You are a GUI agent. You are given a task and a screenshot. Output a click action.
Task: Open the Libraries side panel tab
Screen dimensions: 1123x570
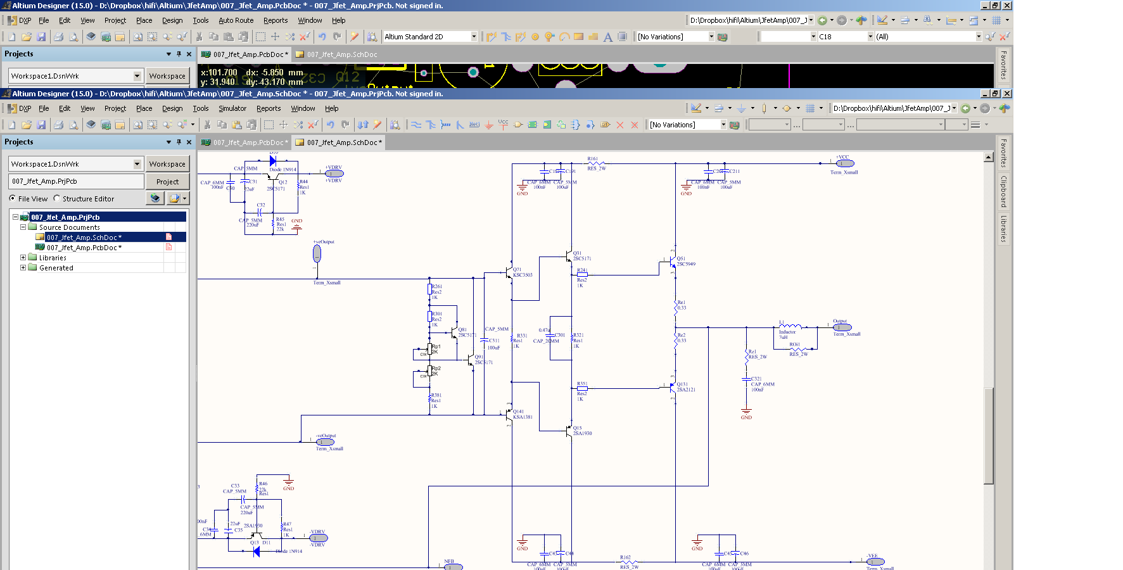coord(1003,229)
